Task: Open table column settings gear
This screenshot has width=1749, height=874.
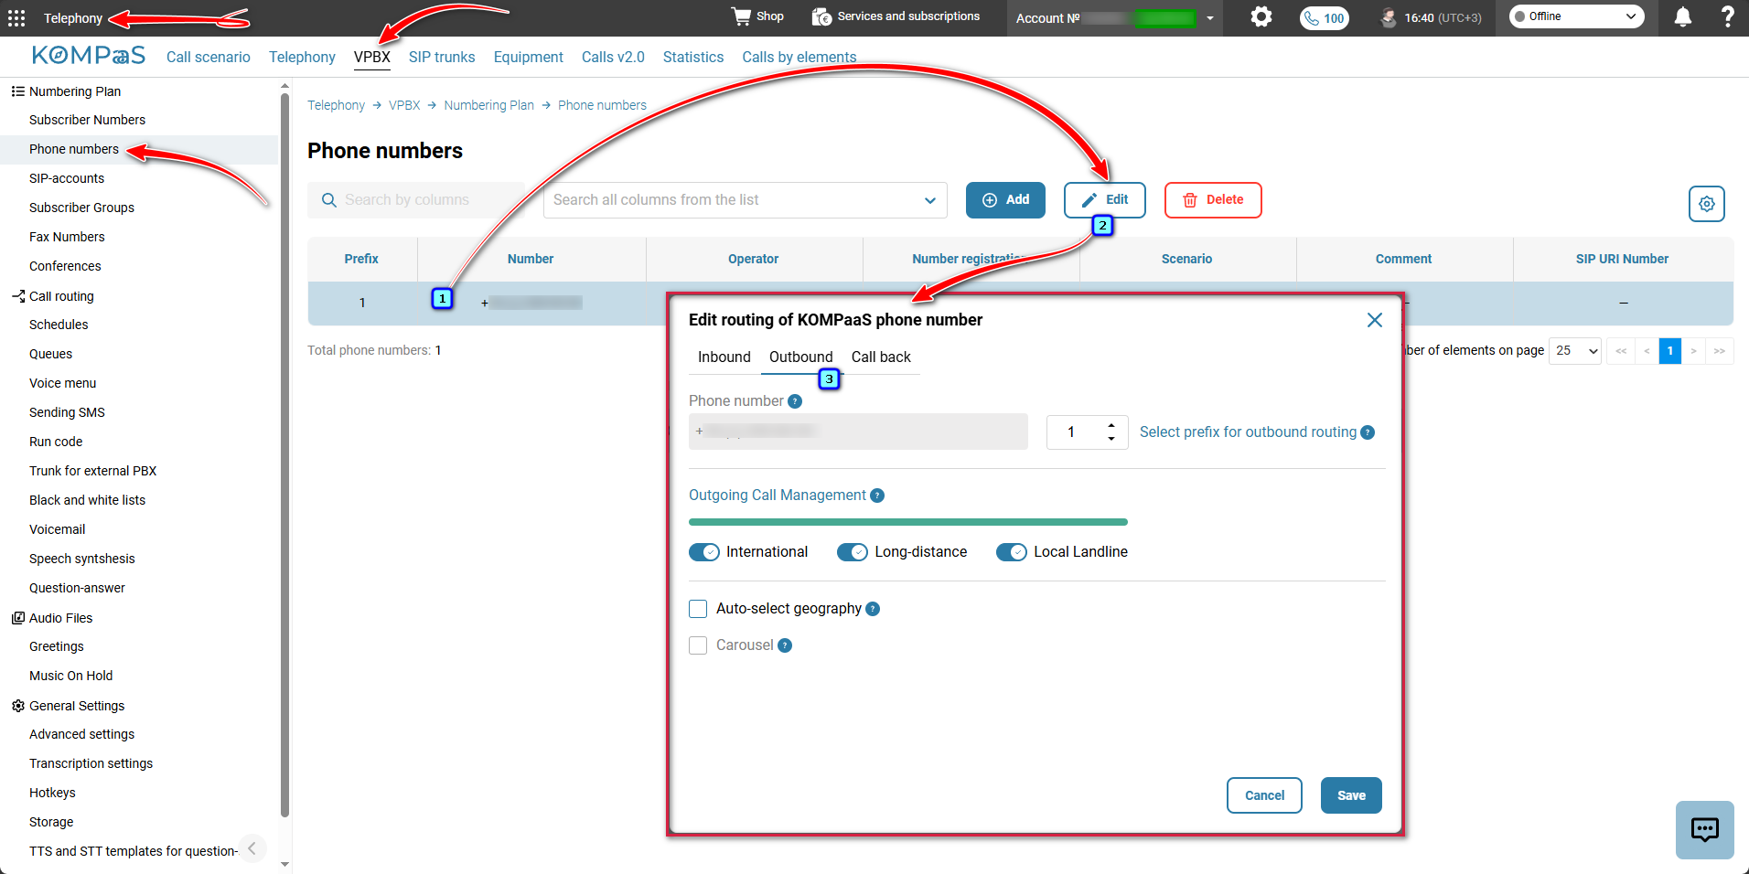Action: [1707, 204]
